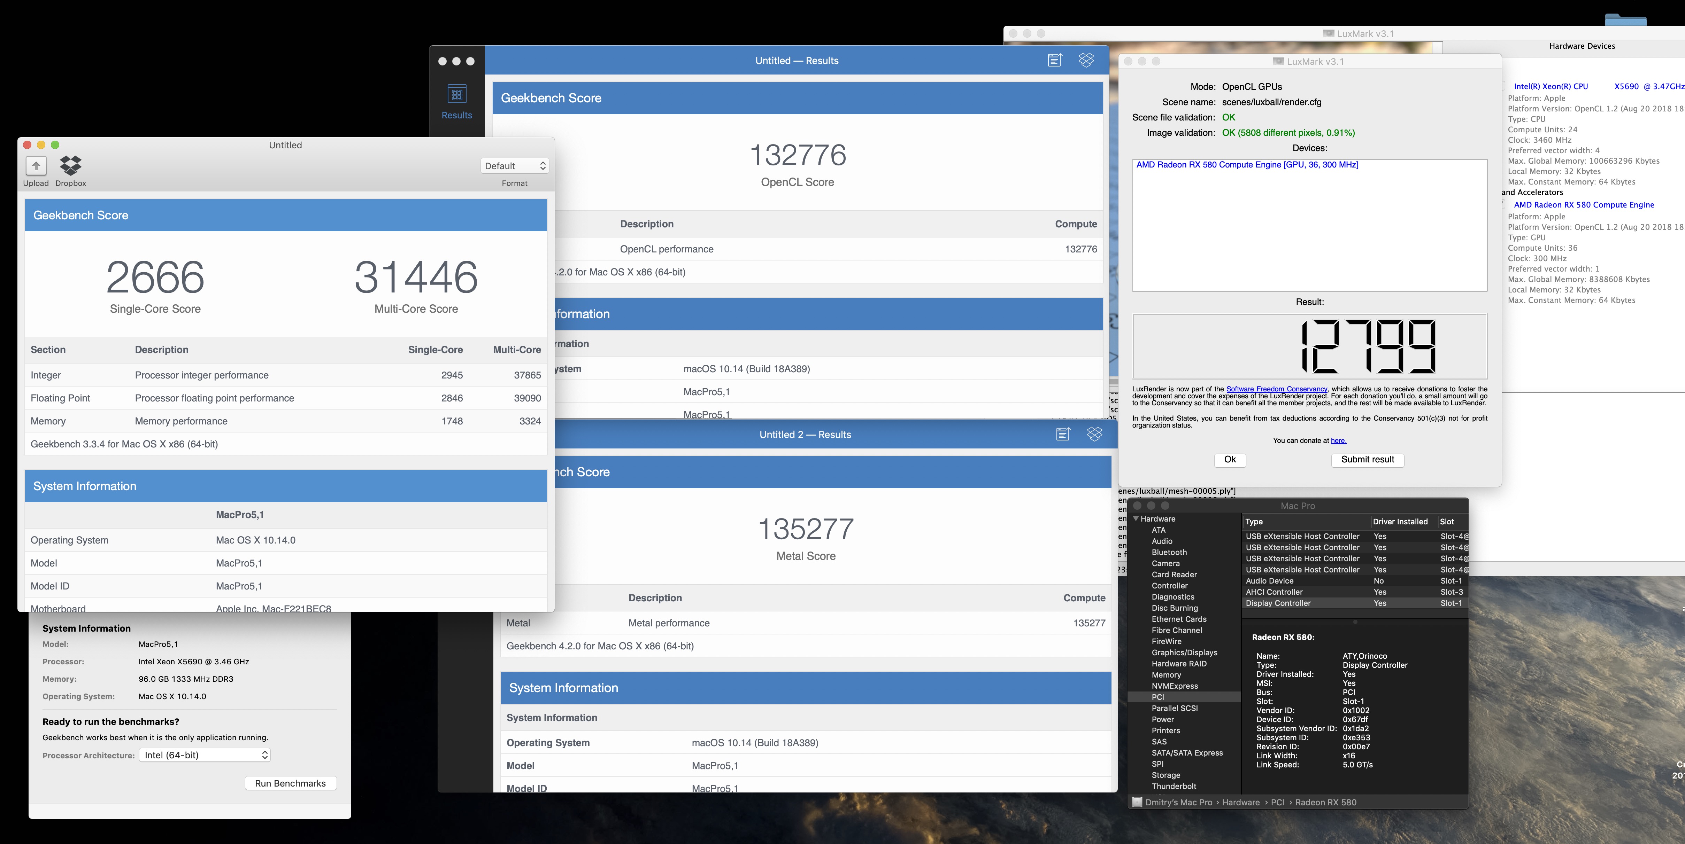Click the 31446 Multi-Core Score value
This screenshot has height=844, width=1685.
click(416, 277)
